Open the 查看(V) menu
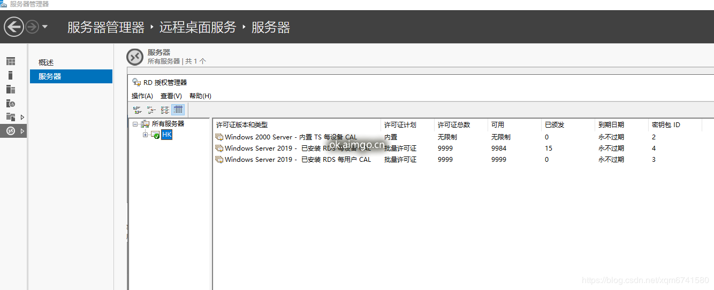 click(171, 96)
